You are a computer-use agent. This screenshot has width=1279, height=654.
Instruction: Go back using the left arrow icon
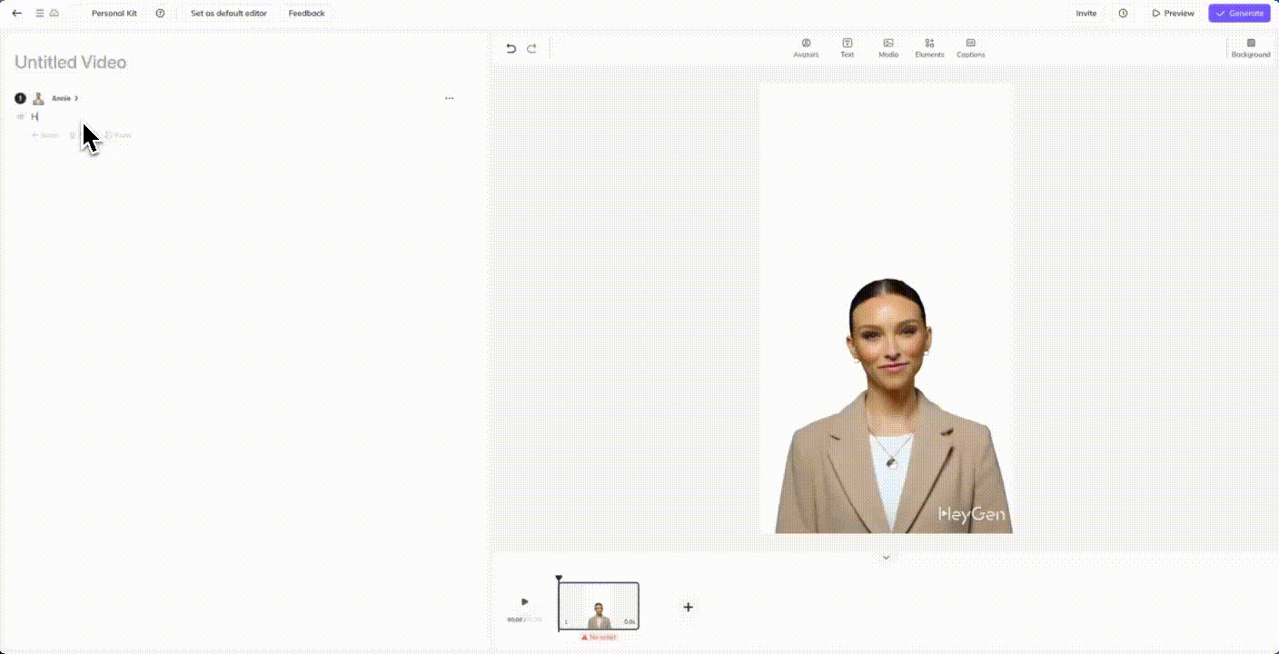(x=16, y=14)
